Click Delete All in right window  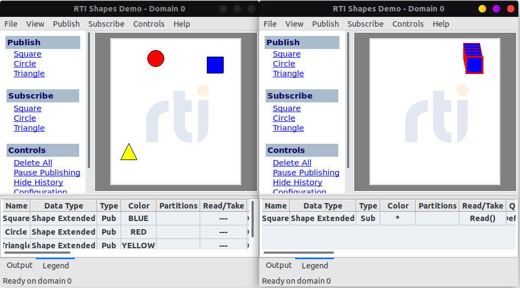(292, 163)
